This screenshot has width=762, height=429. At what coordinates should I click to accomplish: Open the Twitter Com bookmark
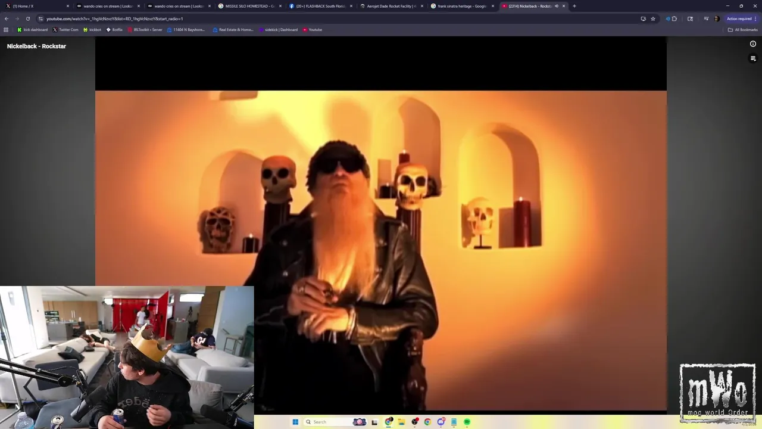pos(65,30)
